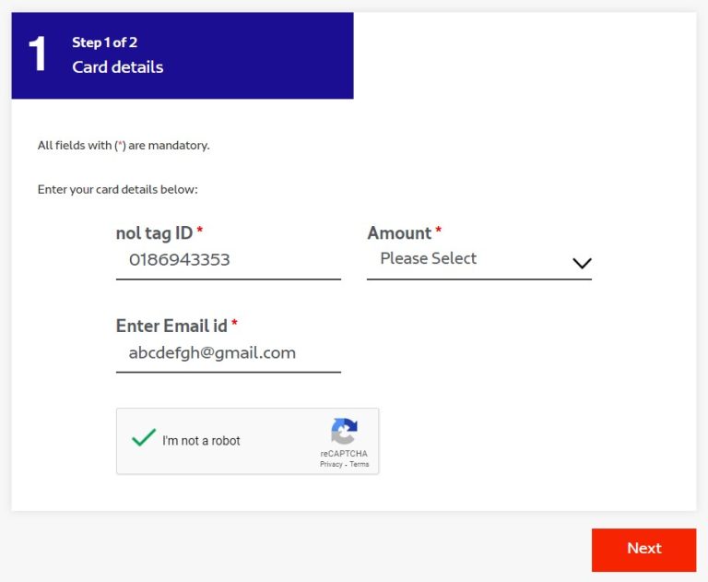Viewport: 708px width, 582px height.
Task: Click the "I'm not a robot" label
Action: (201, 441)
